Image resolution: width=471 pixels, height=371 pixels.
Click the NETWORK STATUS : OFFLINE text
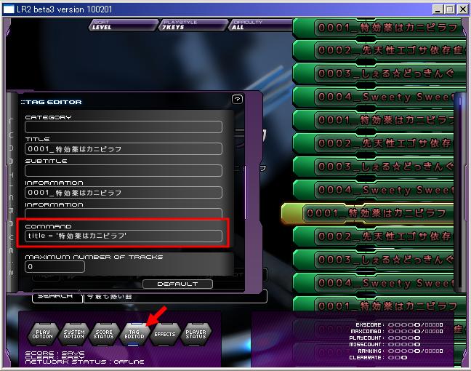coord(84,362)
